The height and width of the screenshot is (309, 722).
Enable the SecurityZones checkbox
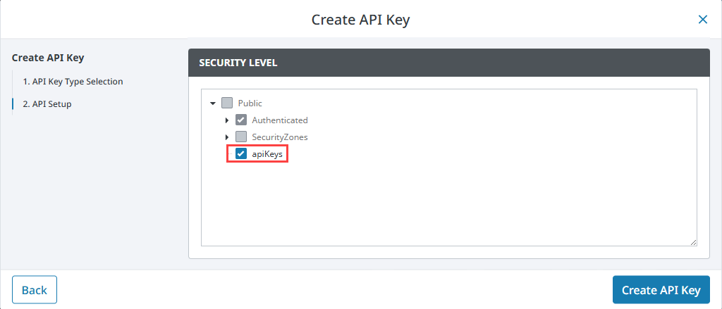[241, 137]
